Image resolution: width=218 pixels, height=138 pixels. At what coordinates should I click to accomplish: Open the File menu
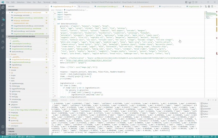coord(8,2)
